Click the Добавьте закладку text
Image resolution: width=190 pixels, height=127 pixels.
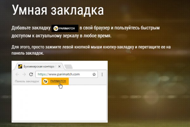(x=30, y=28)
